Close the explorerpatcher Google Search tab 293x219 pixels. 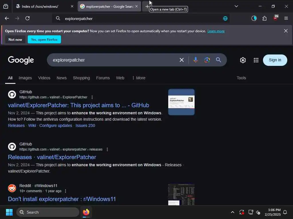click(x=136, y=6)
